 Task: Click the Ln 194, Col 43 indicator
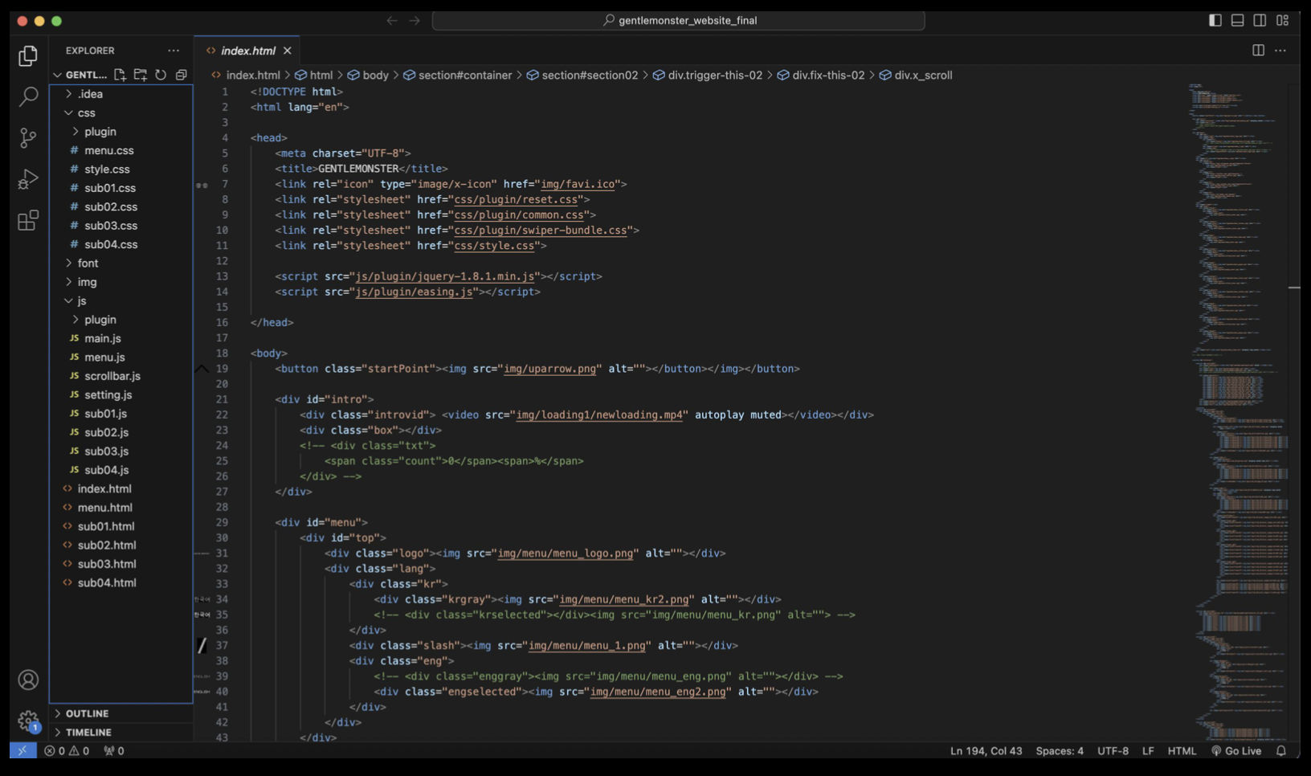pos(986,751)
